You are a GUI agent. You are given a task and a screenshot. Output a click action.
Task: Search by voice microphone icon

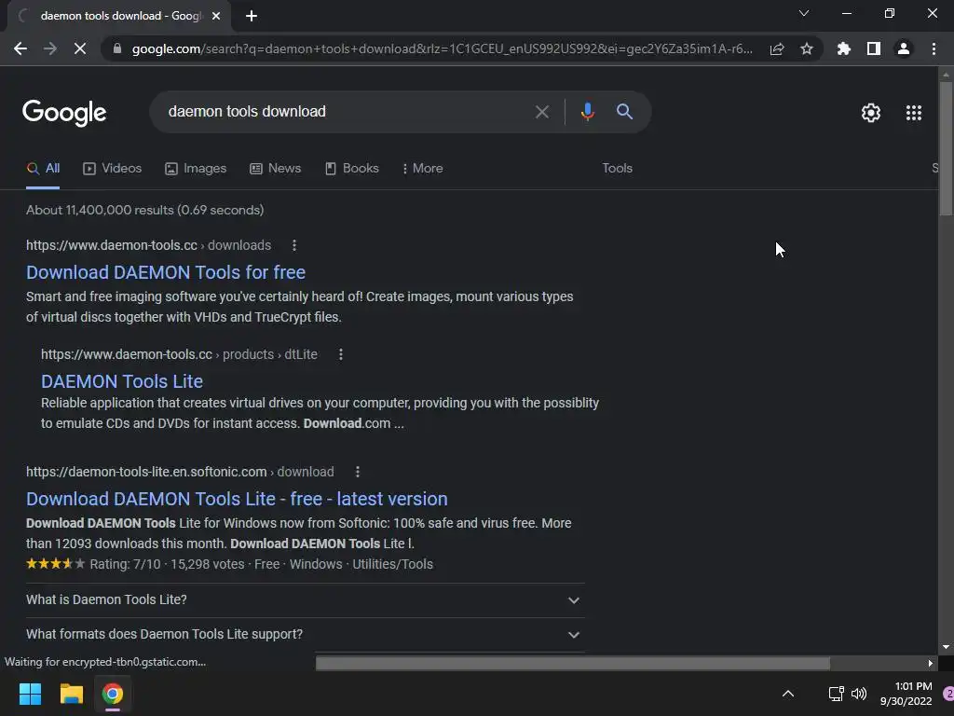587,112
